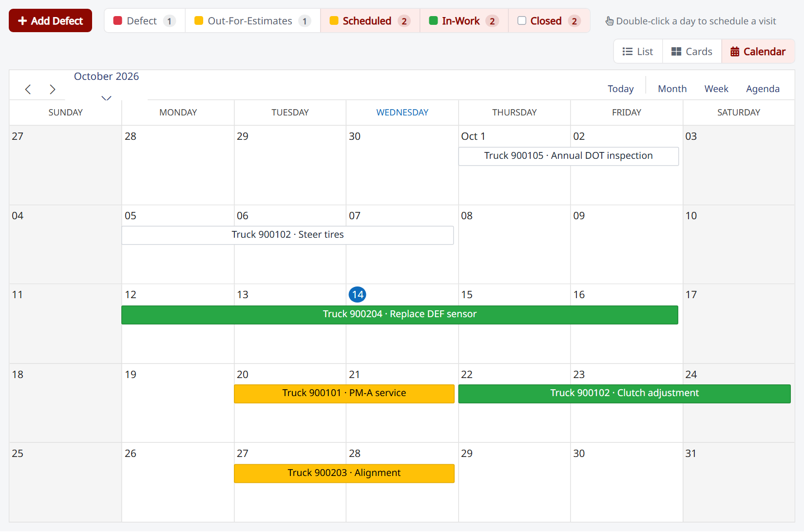
Task: Expand the October 2026 date picker chevron
Action: 106,98
